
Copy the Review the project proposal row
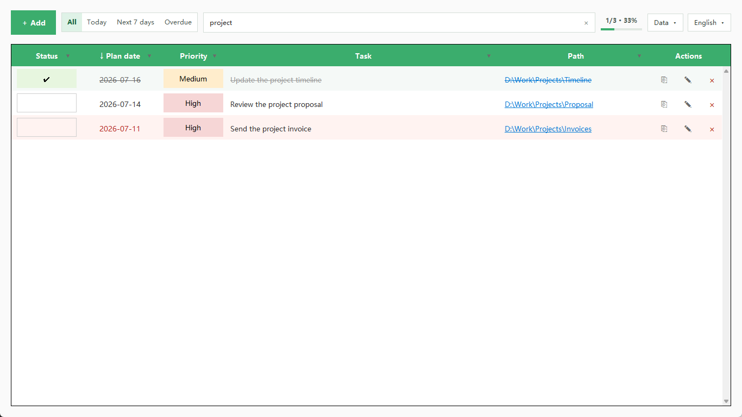pos(664,104)
